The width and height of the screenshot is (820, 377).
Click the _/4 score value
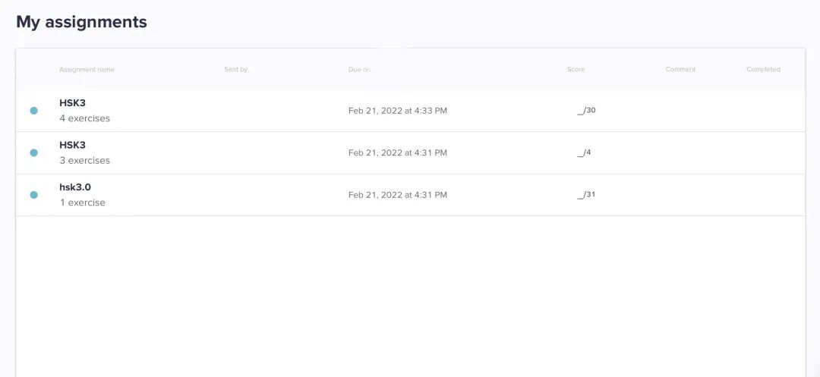[x=584, y=152]
